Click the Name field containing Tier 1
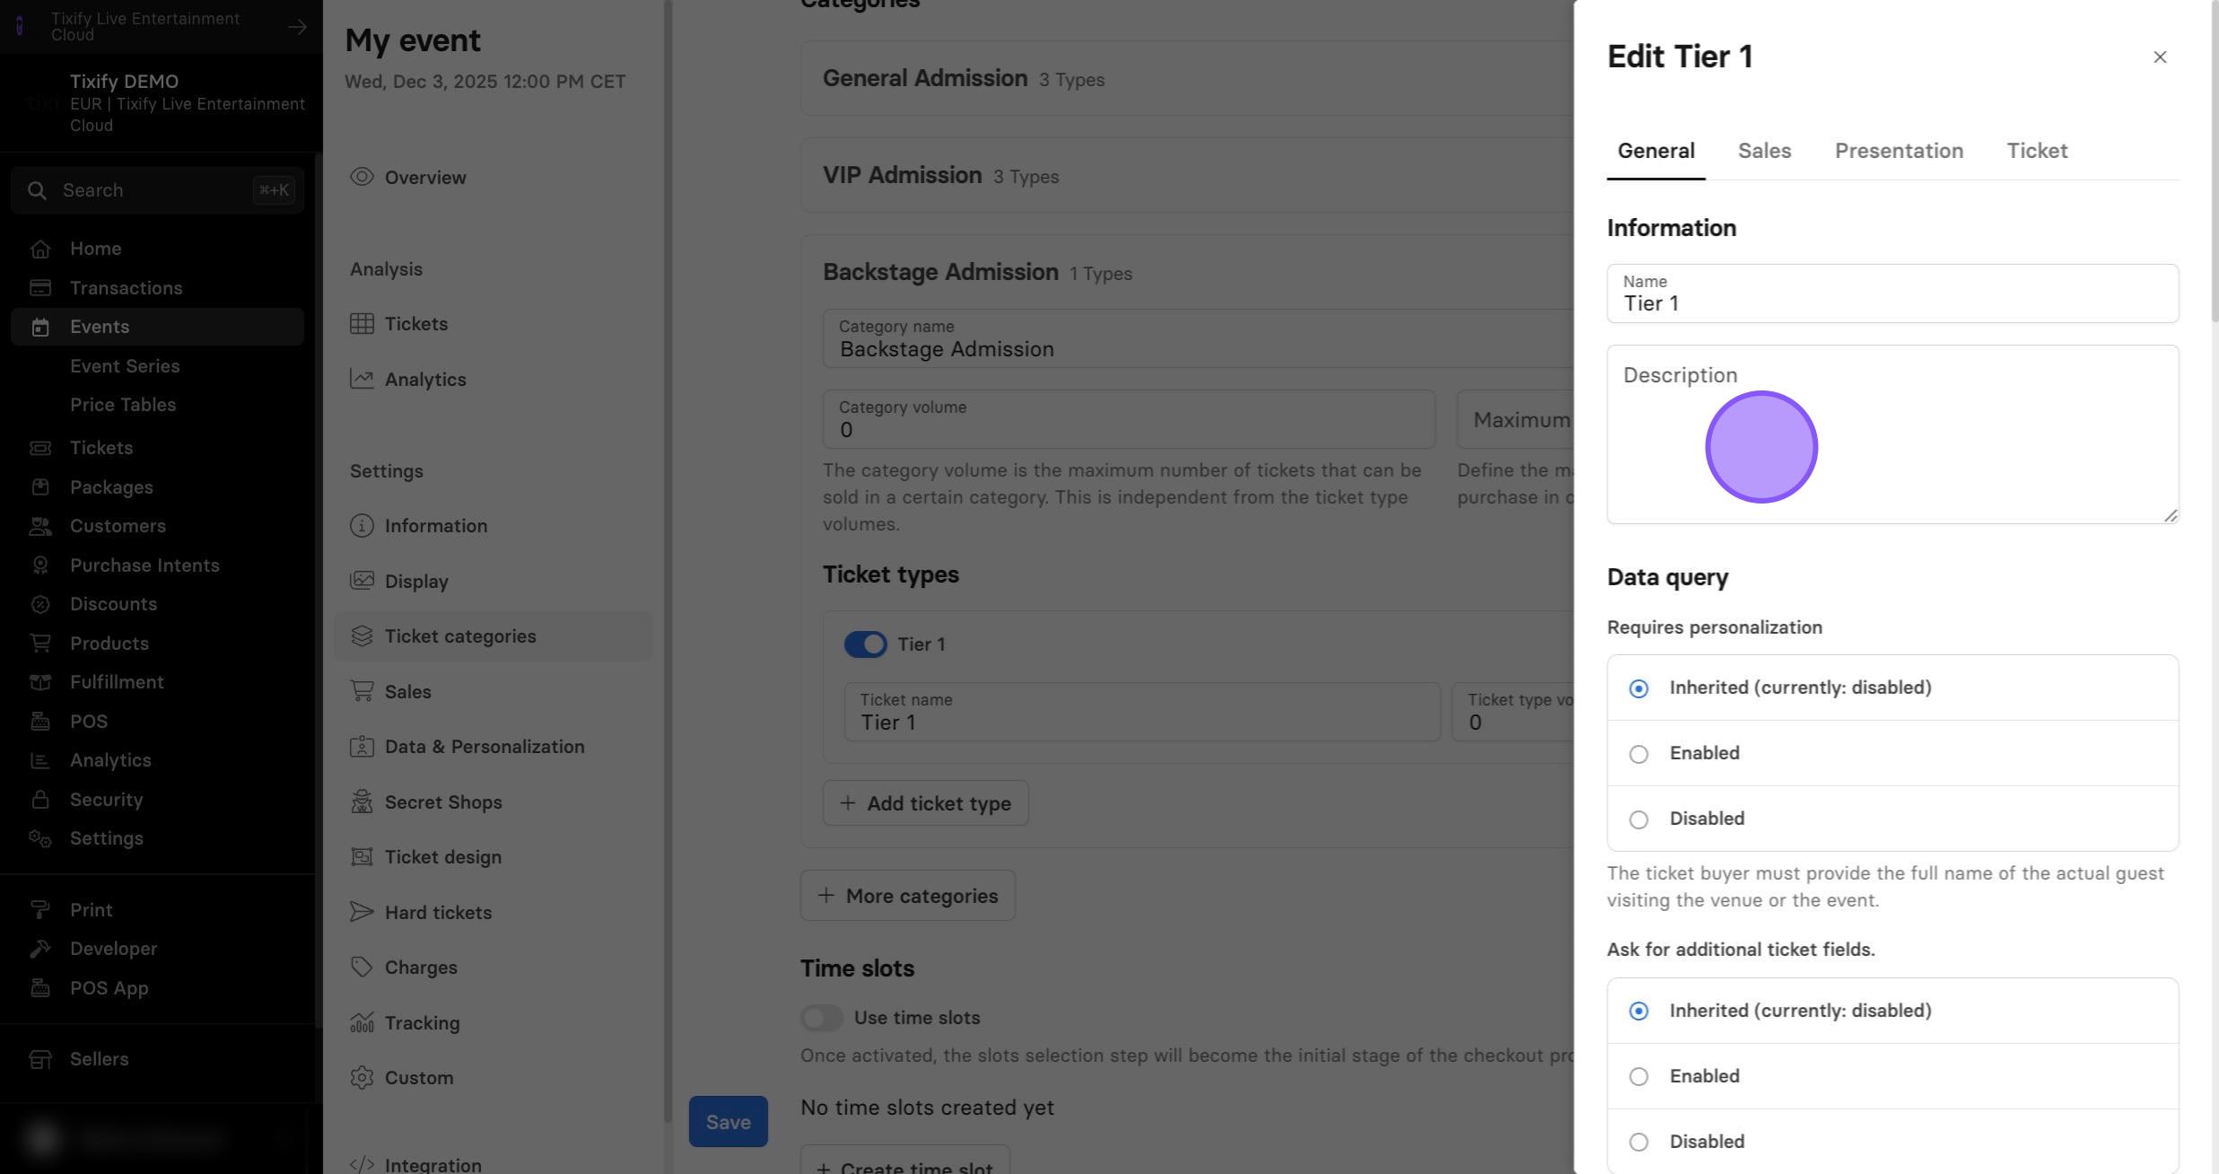This screenshot has height=1174, width=2219. pyautogui.click(x=1892, y=293)
